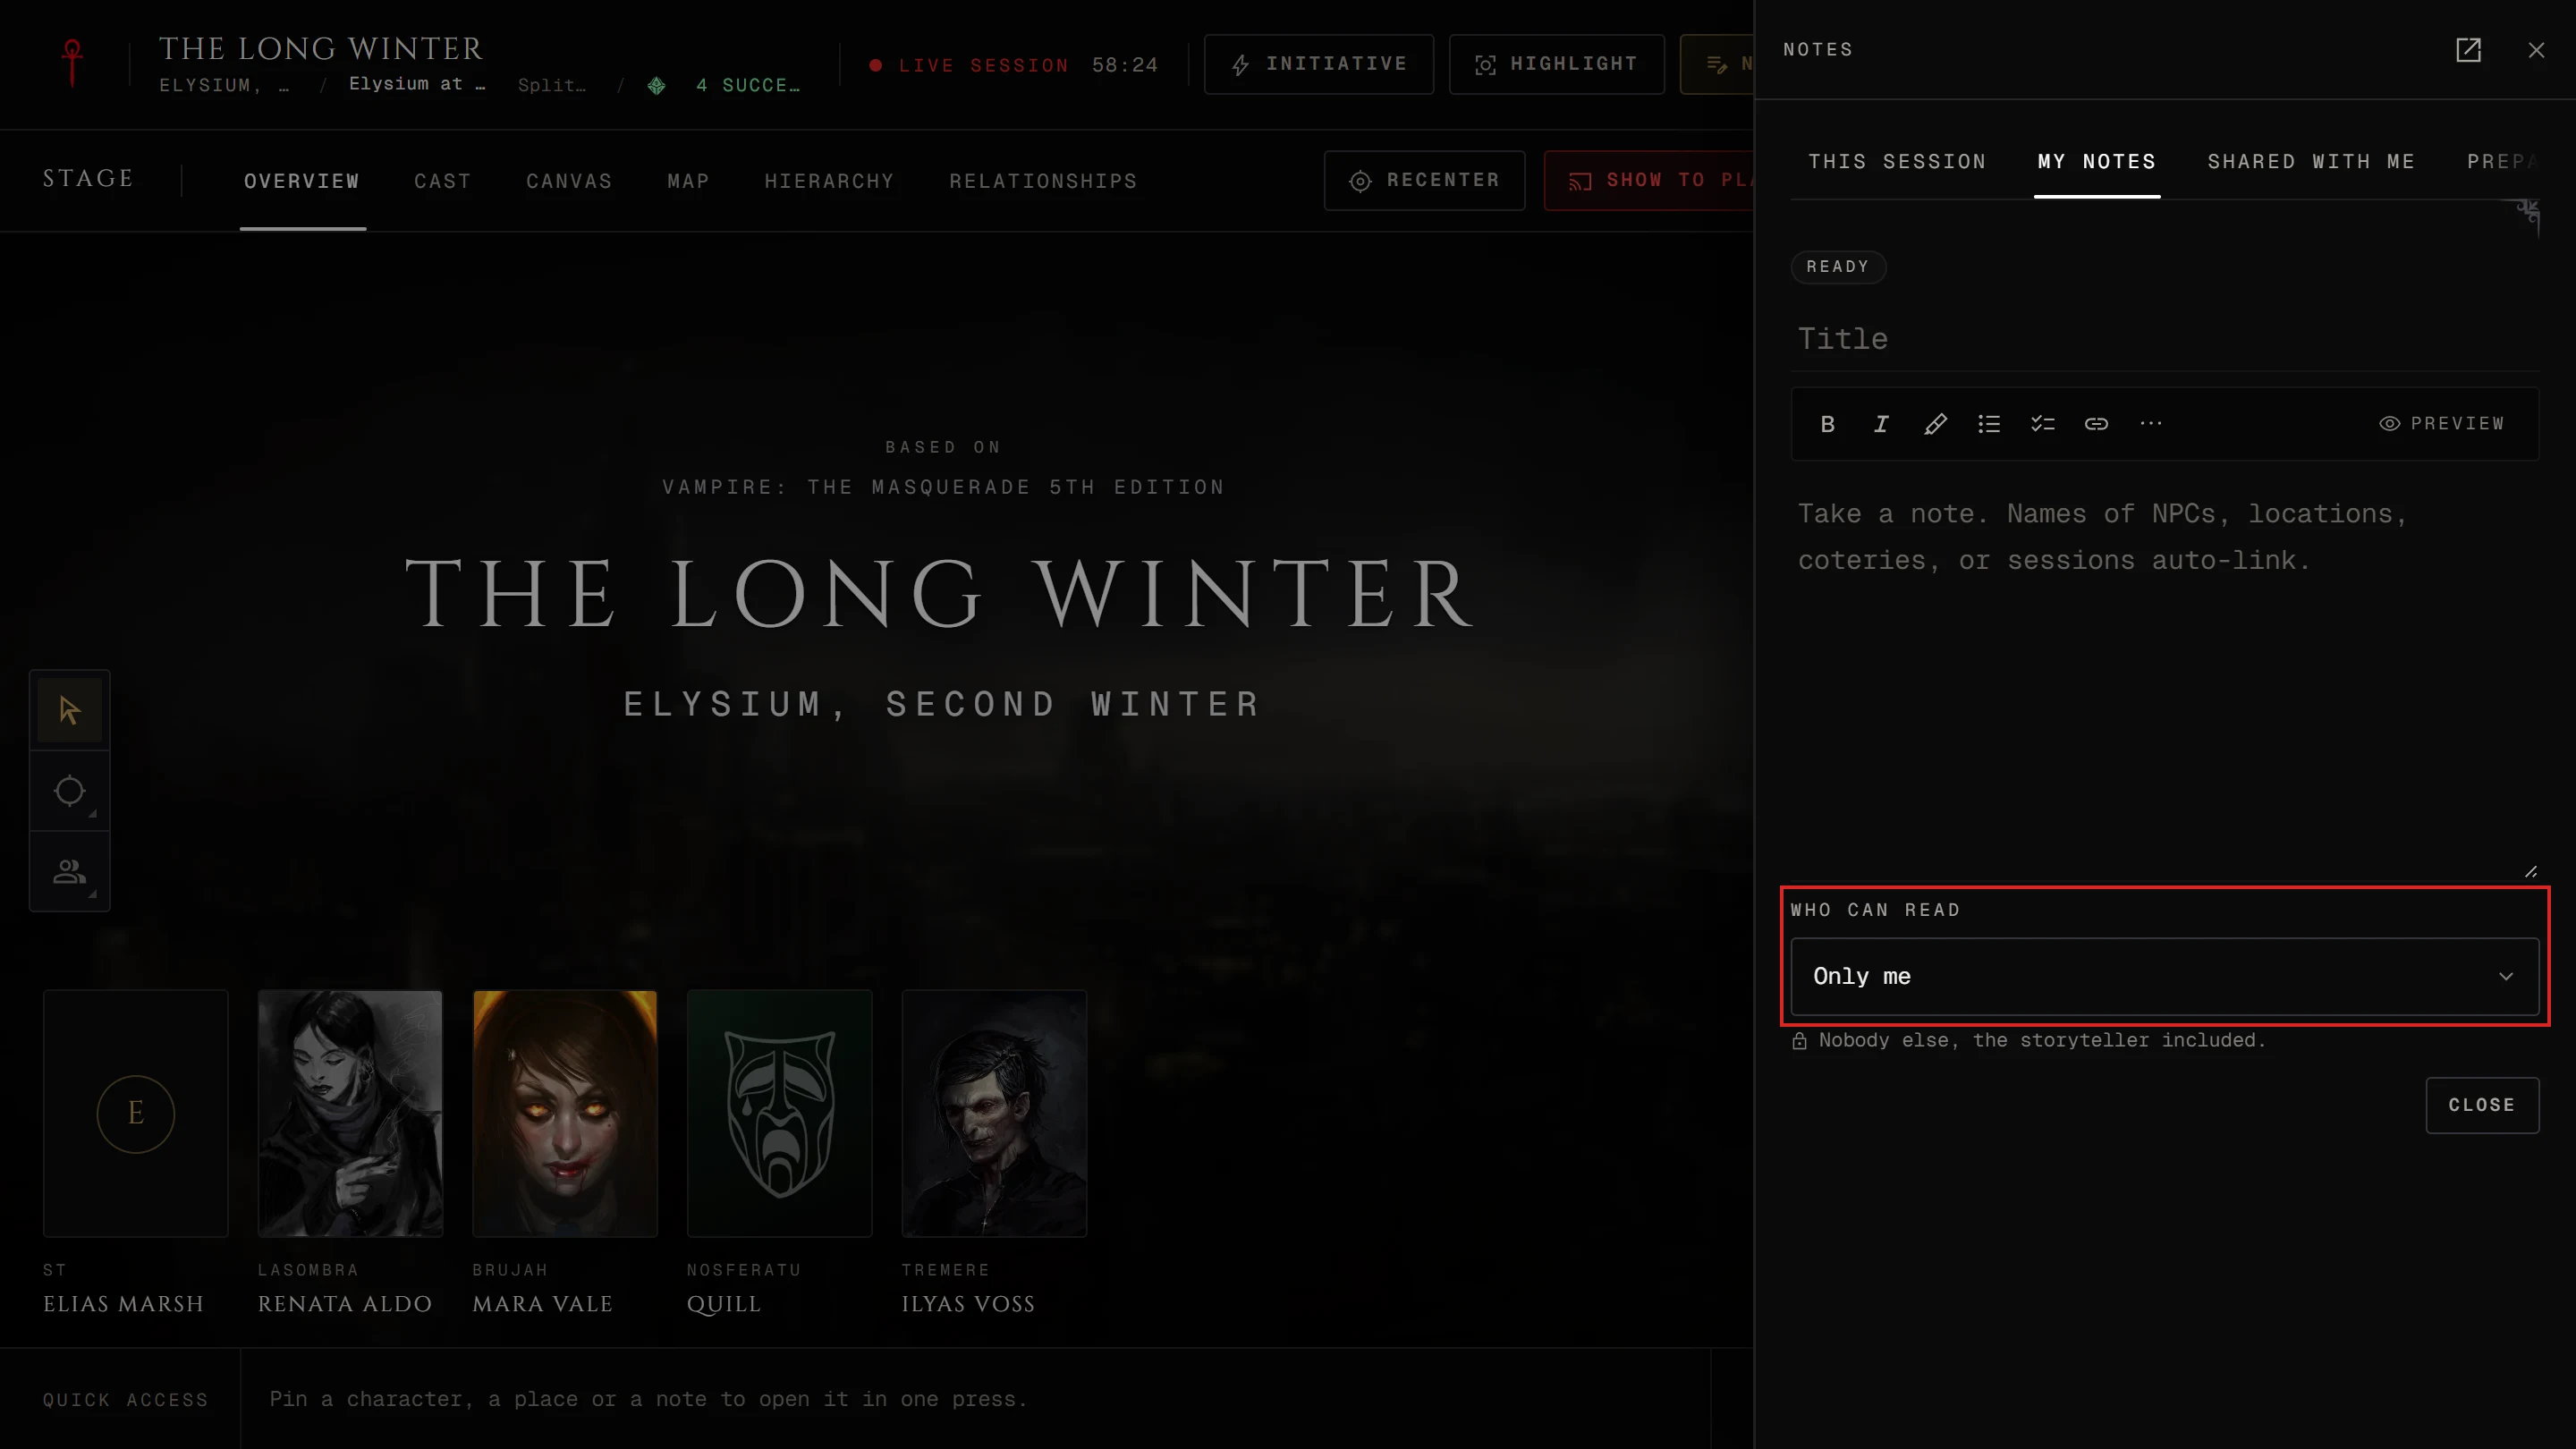The height and width of the screenshot is (1449, 2576).
Task: Switch to My Notes tab
Action: (x=2097, y=162)
